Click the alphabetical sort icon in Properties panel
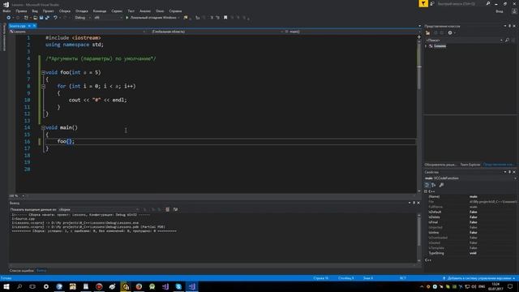Screen dimensions: 519x292 tap(434, 185)
